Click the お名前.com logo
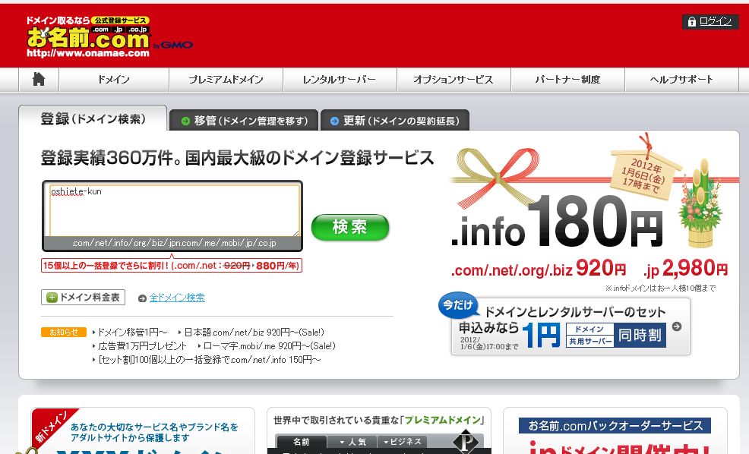The width and height of the screenshot is (749, 454). click(x=89, y=36)
